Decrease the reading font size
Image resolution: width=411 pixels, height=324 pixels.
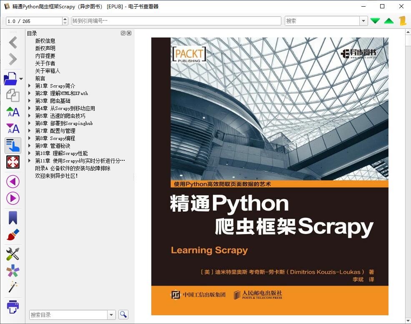tap(13, 129)
